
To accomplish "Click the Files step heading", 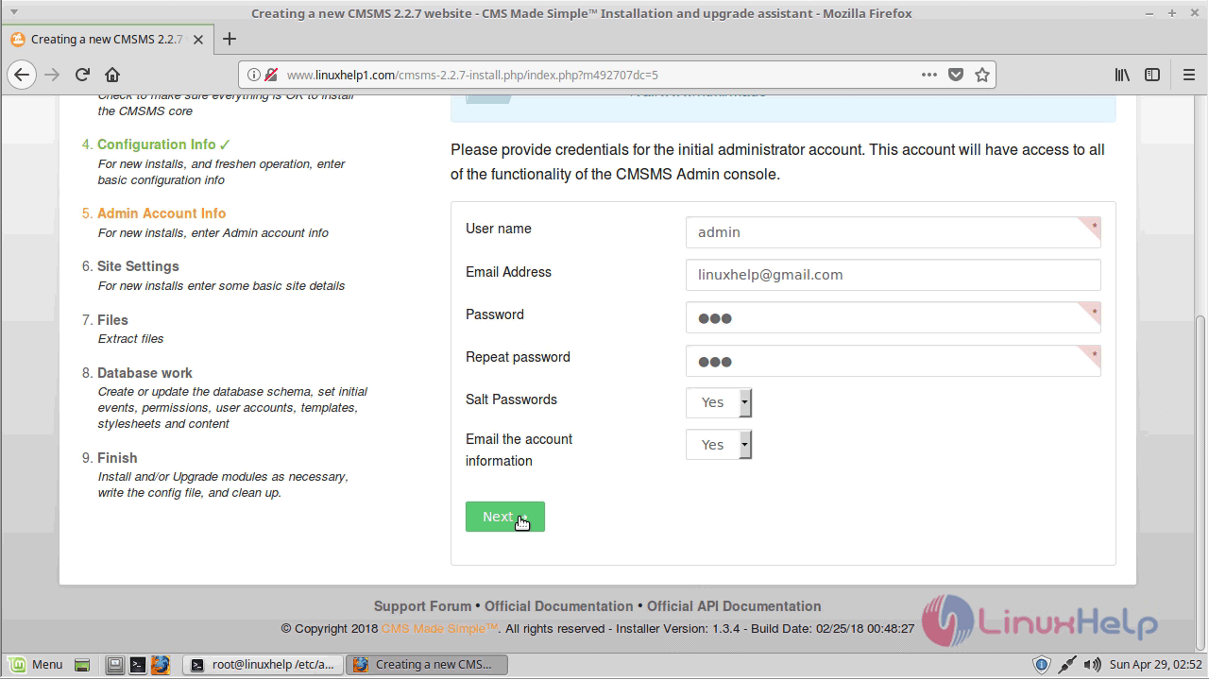I will (x=112, y=320).
